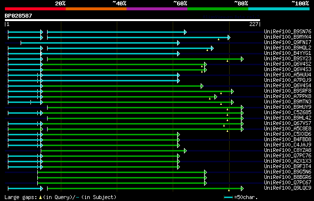Click the 50char scale bar legend

(228, 198)
